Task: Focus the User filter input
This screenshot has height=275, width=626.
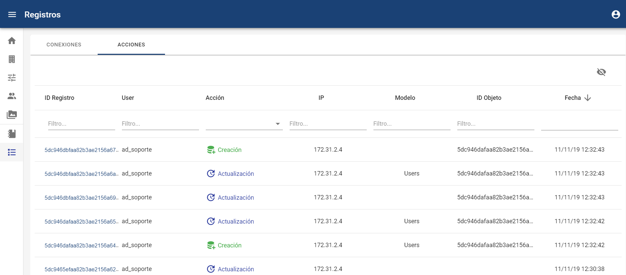Action: tap(160, 124)
